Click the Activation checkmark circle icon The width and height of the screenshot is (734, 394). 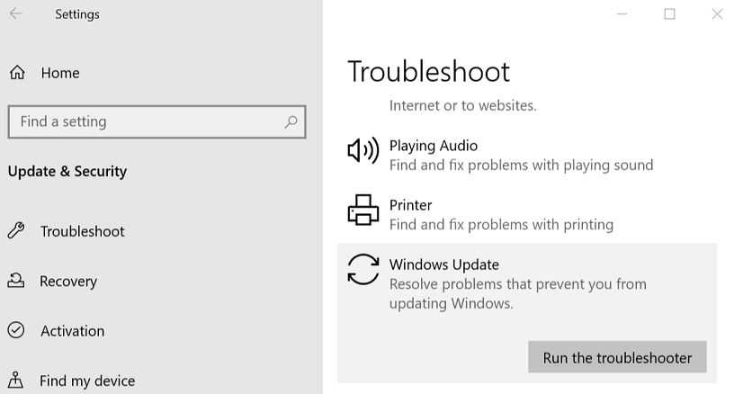(16, 331)
